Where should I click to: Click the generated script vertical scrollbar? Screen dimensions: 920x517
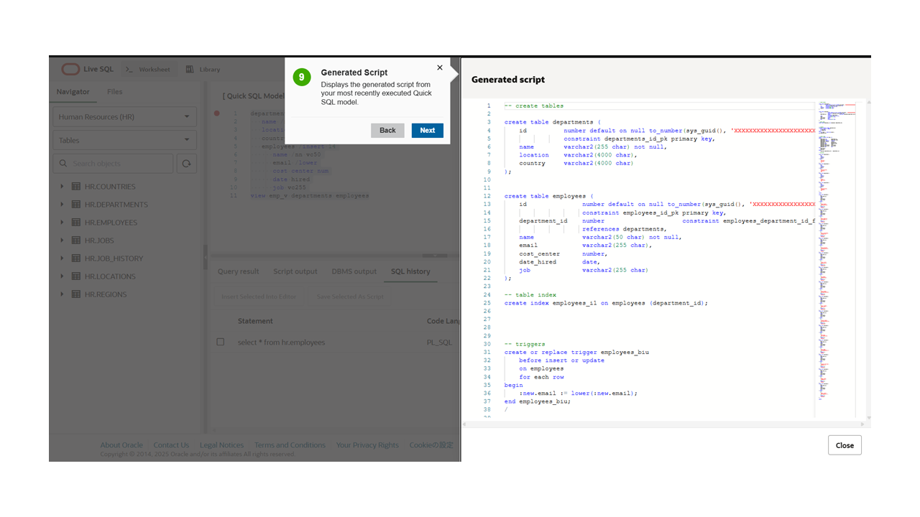868,258
